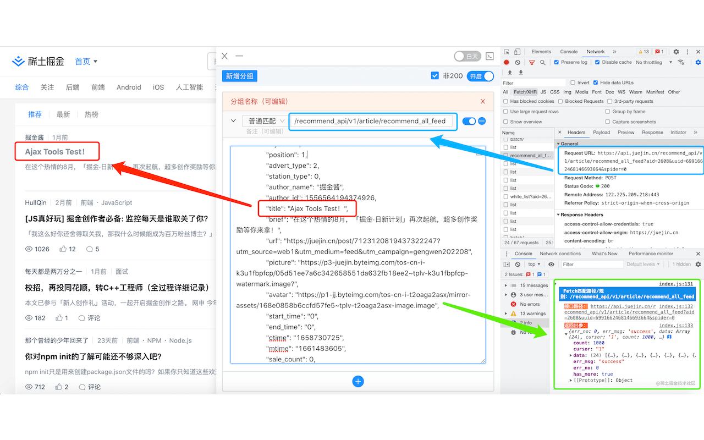Click the blue minus remove-rule icon
This screenshot has width=704, height=440.
tap(482, 121)
